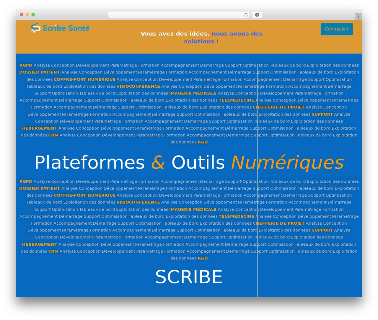Minimize the window using the yellow button
The image size is (378, 320).
tap(27, 15)
